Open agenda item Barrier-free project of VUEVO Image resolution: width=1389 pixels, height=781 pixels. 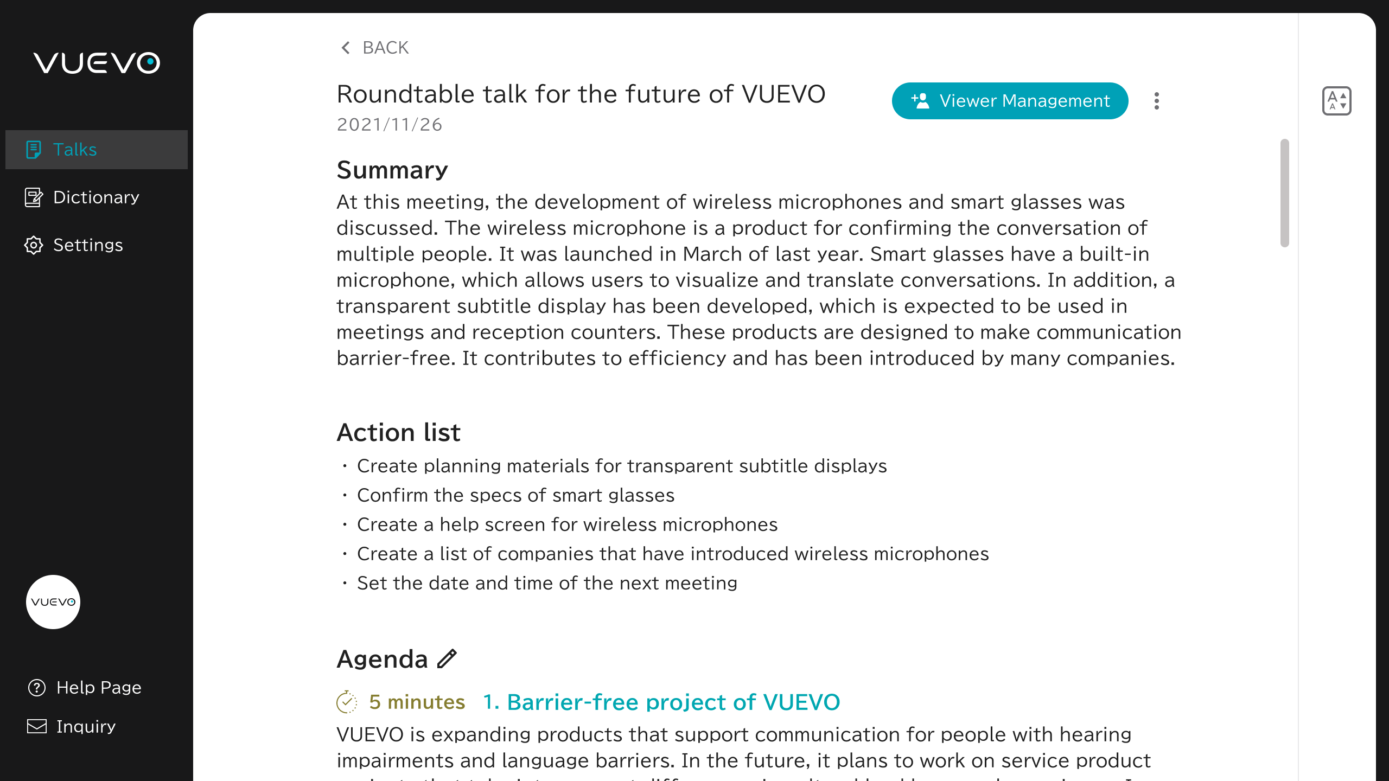point(661,701)
